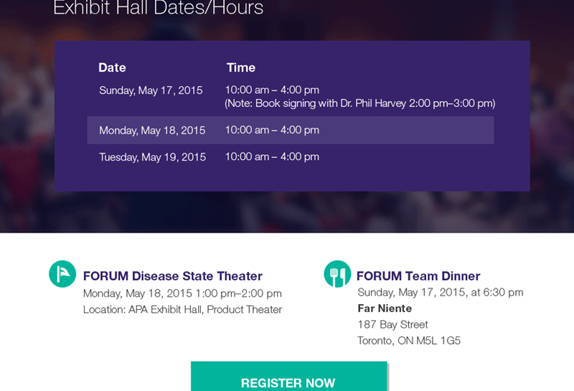Select the Tuesday row's 10:00 am – 4:00 pm time
This screenshot has width=574, height=391.
[272, 156]
